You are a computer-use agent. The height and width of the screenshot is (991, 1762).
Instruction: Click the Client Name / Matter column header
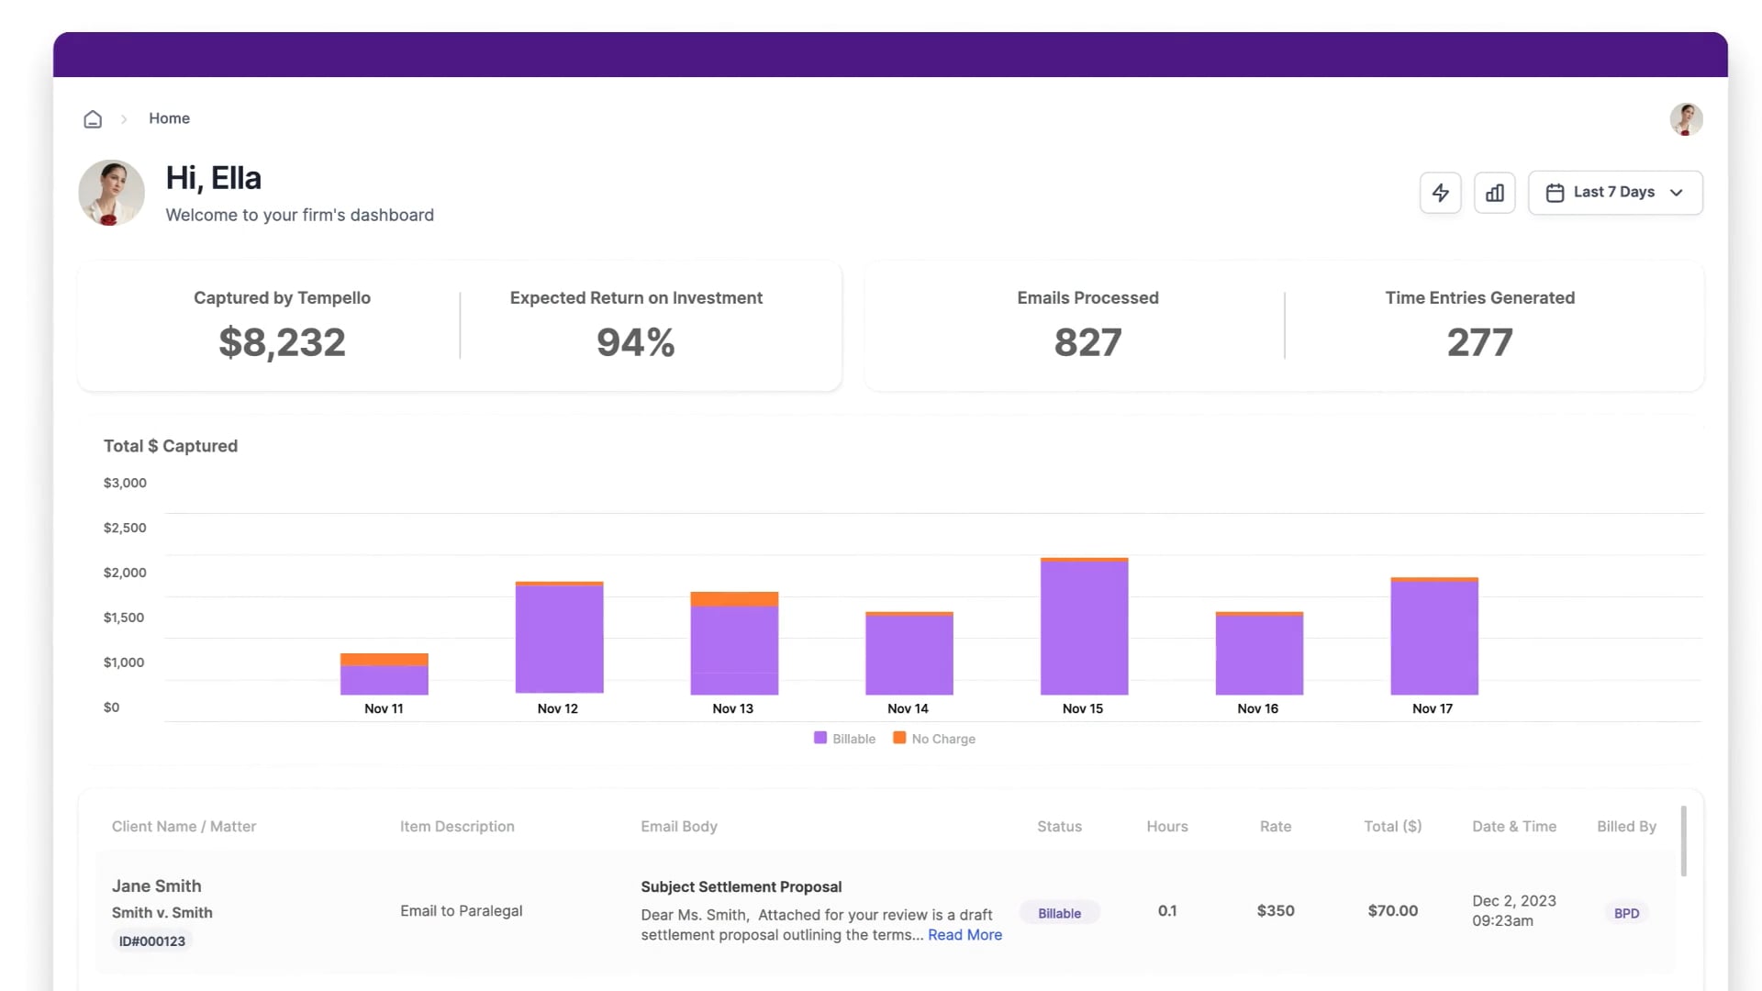click(184, 826)
